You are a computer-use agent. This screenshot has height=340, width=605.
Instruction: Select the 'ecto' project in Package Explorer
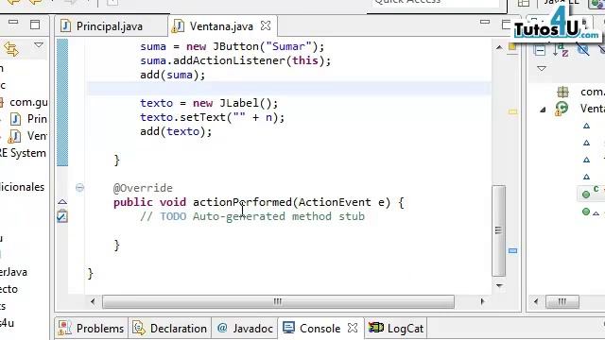9,289
